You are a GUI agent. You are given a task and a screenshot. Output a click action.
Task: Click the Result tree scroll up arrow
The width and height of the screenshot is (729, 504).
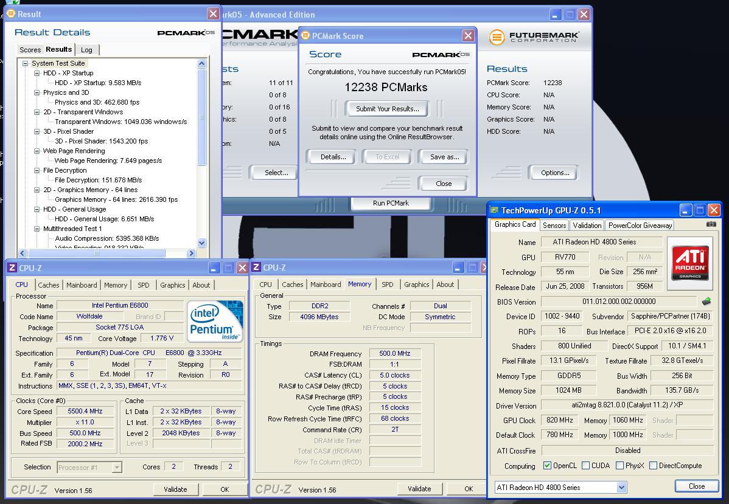(202, 64)
